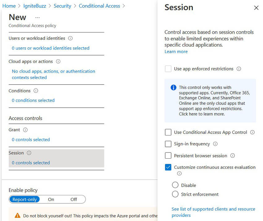Check Use Conditional Access App Control
The height and width of the screenshot is (221, 263).
pyautogui.click(x=168, y=132)
